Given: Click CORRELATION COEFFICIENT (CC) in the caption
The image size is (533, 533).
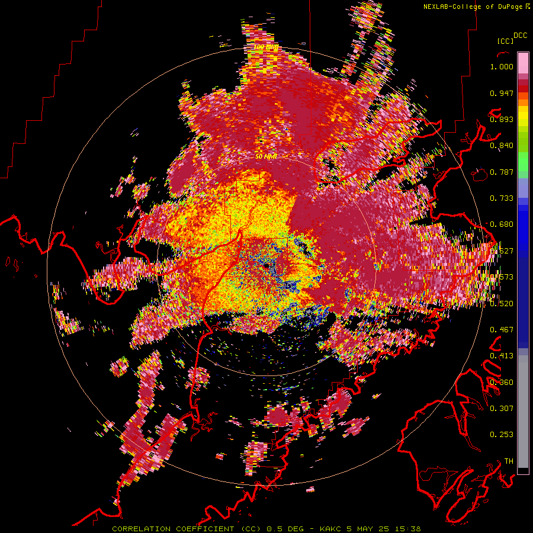Looking at the screenshot, I should pyautogui.click(x=187, y=529).
